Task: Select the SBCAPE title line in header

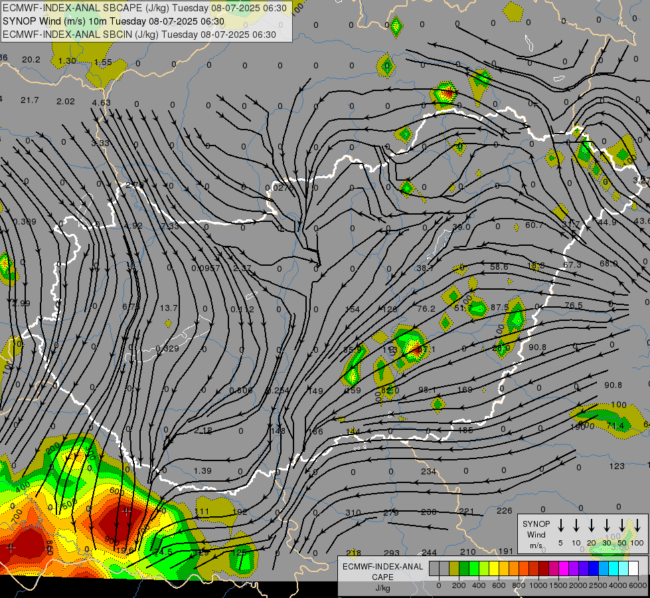Action: 144,8
